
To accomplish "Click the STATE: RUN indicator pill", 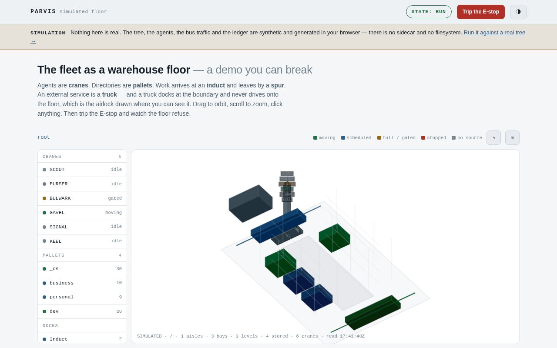I will (429, 12).
